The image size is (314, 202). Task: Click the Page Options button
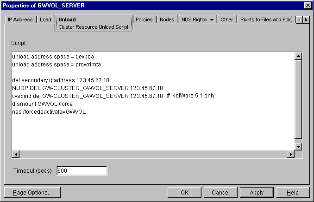32,193
